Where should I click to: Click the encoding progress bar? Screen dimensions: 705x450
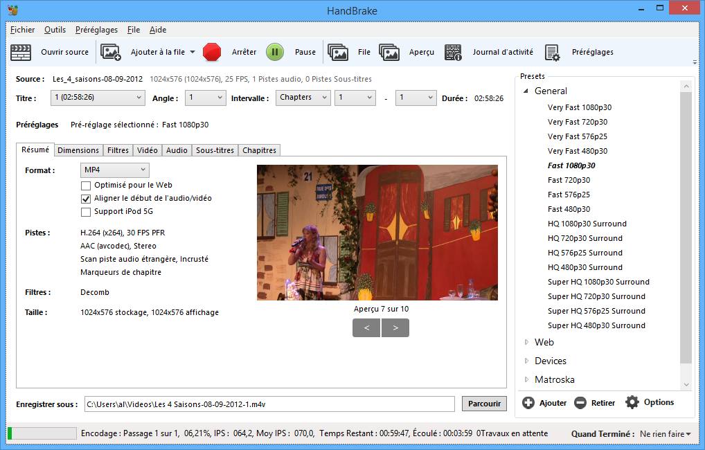coord(42,433)
